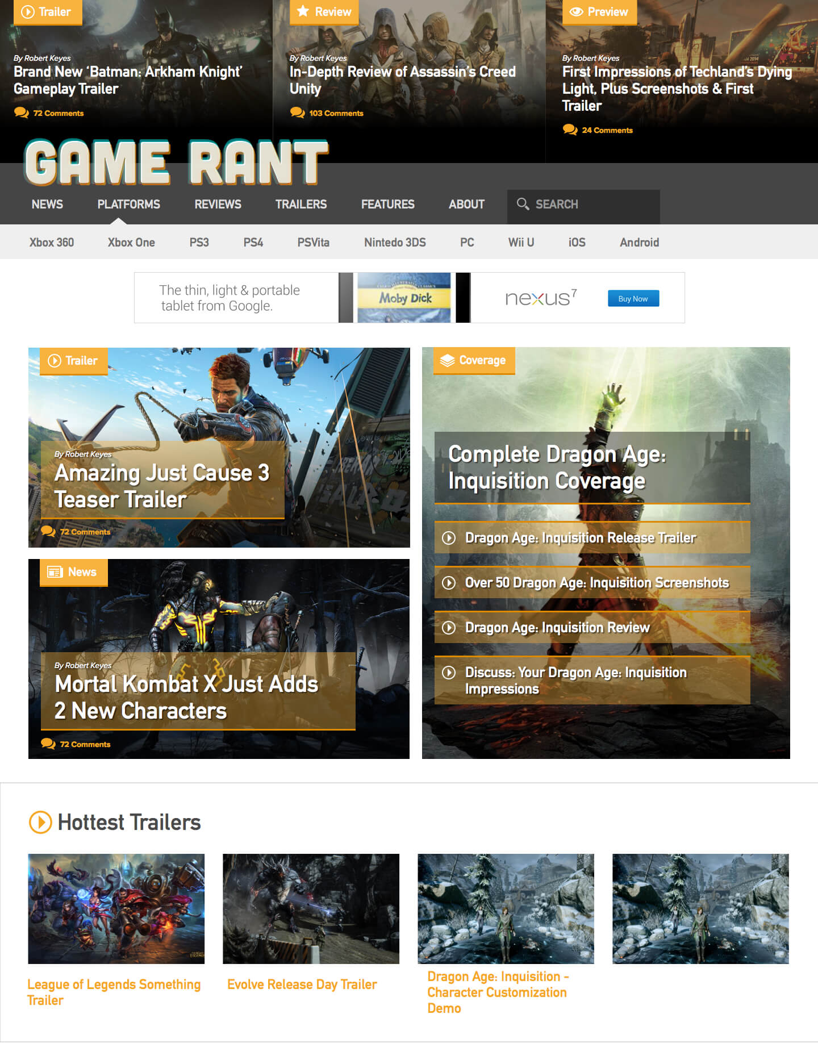This screenshot has width=818, height=1043.
Task: Click Evolve Release Day trailer thumbnail
Action: pos(311,908)
